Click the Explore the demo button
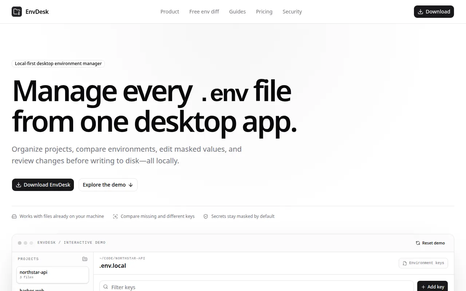 click(108, 185)
